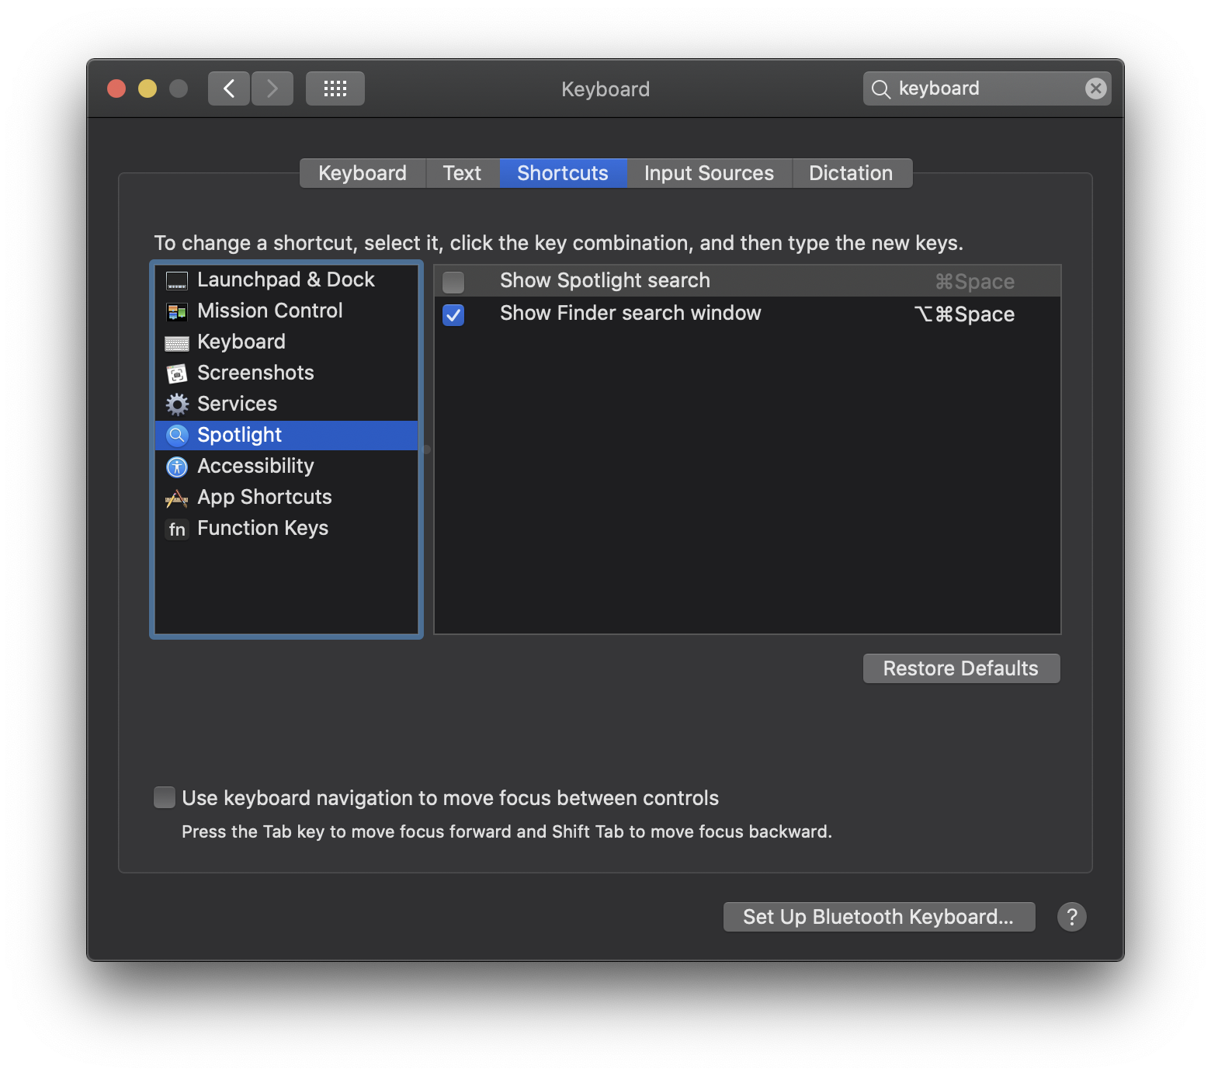Open the Screenshots category icon
The image size is (1211, 1076).
coord(177,373)
